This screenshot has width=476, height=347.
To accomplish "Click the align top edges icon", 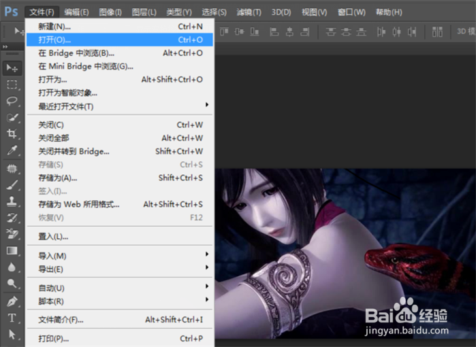I will pos(224,31).
